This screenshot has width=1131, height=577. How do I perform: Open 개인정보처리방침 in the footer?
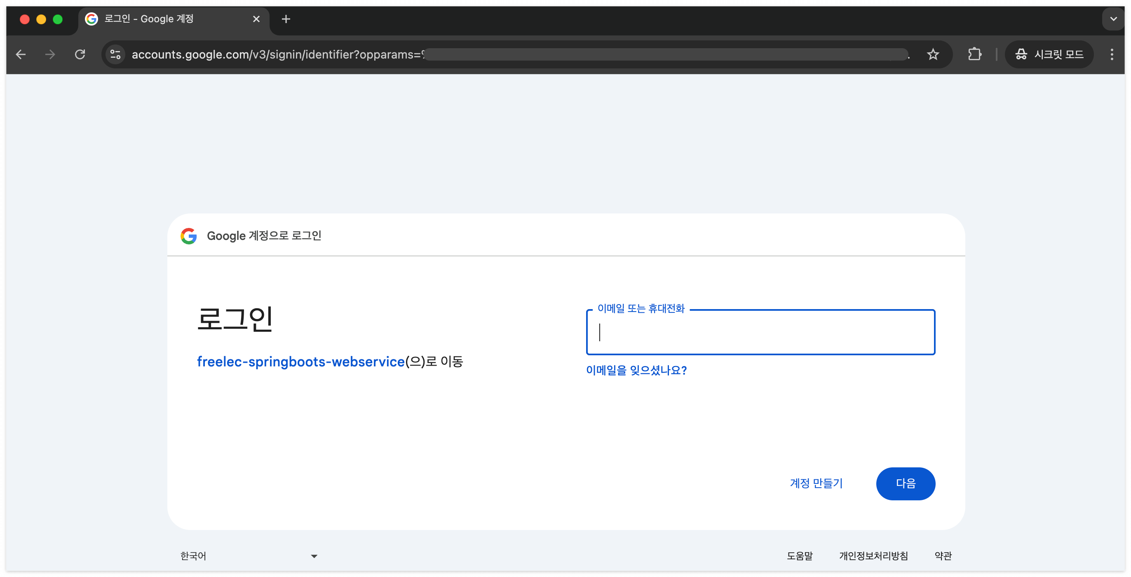tap(873, 556)
